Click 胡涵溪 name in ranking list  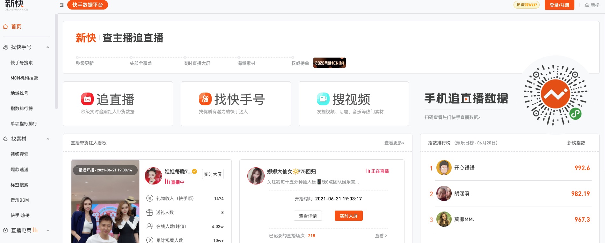(x=462, y=193)
